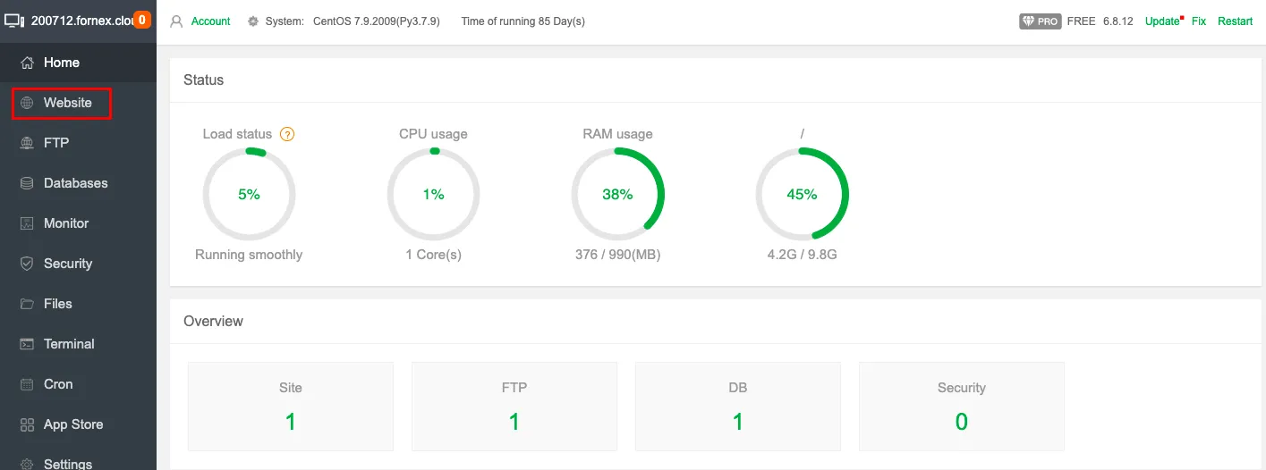The image size is (1266, 470).
Task: Click the Files folder icon
Action: pyautogui.click(x=27, y=304)
